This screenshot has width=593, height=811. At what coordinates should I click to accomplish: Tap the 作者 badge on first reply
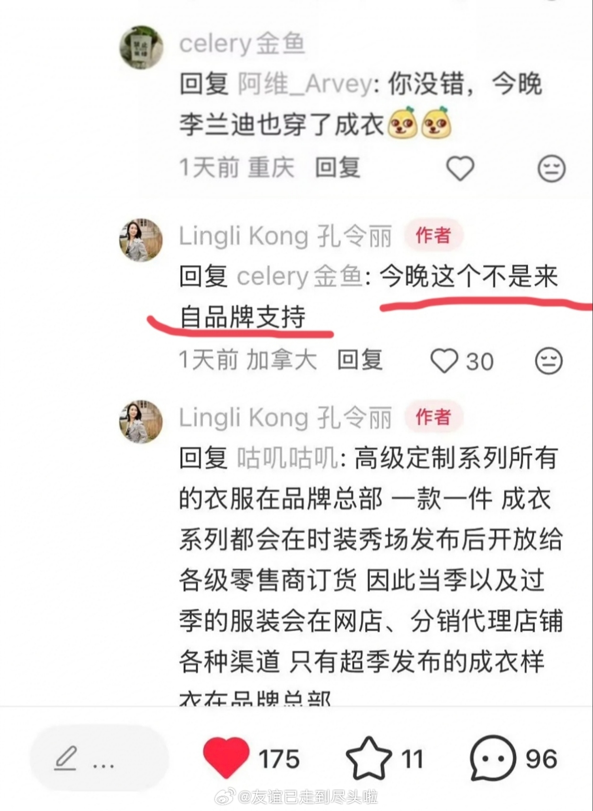(x=433, y=235)
